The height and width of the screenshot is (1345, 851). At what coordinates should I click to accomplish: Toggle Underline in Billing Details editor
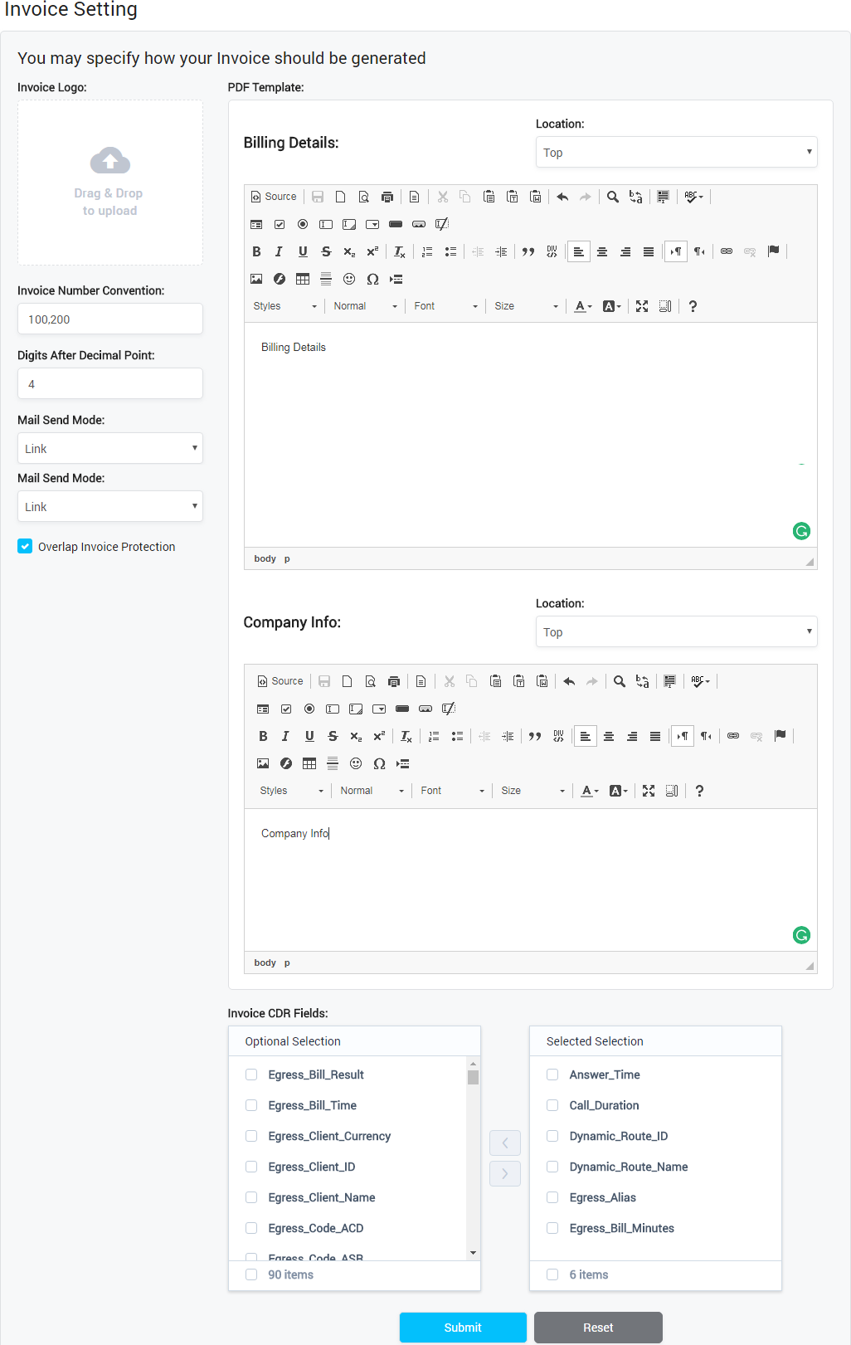point(303,251)
